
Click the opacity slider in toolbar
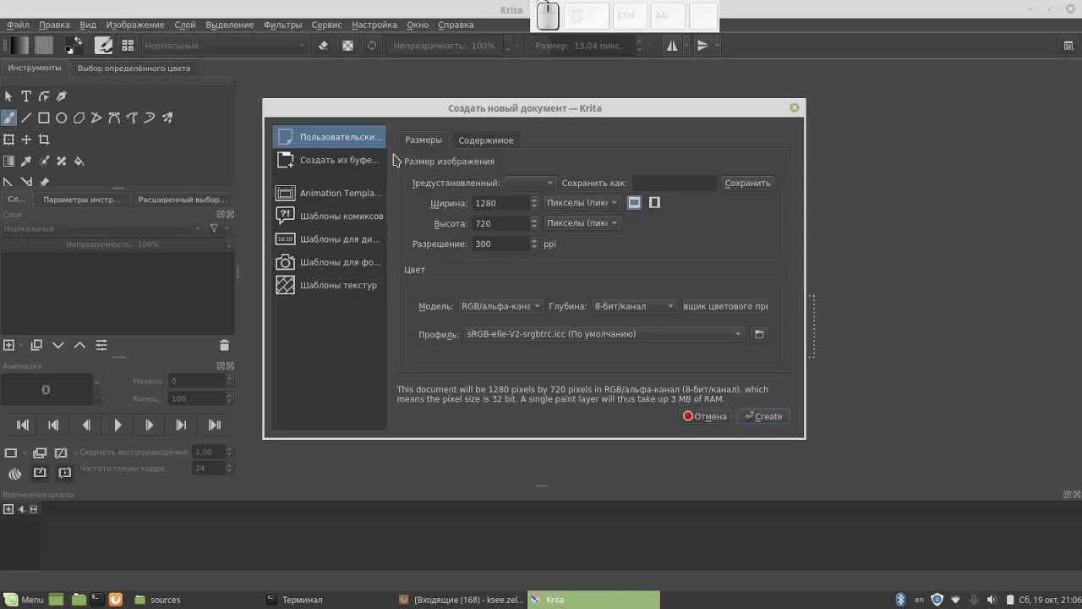click(445, 46)
